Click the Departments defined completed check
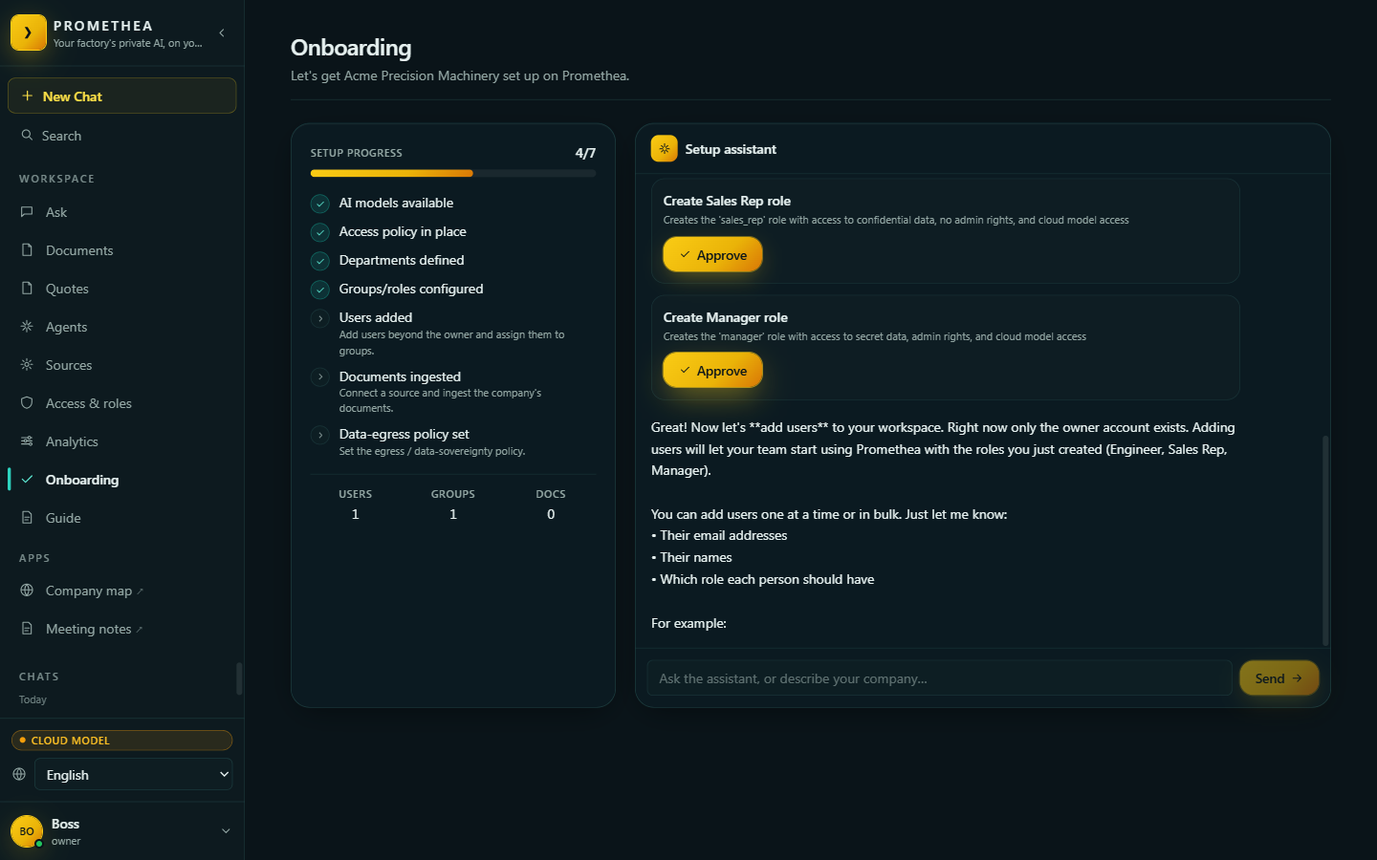 coord(320,261)
